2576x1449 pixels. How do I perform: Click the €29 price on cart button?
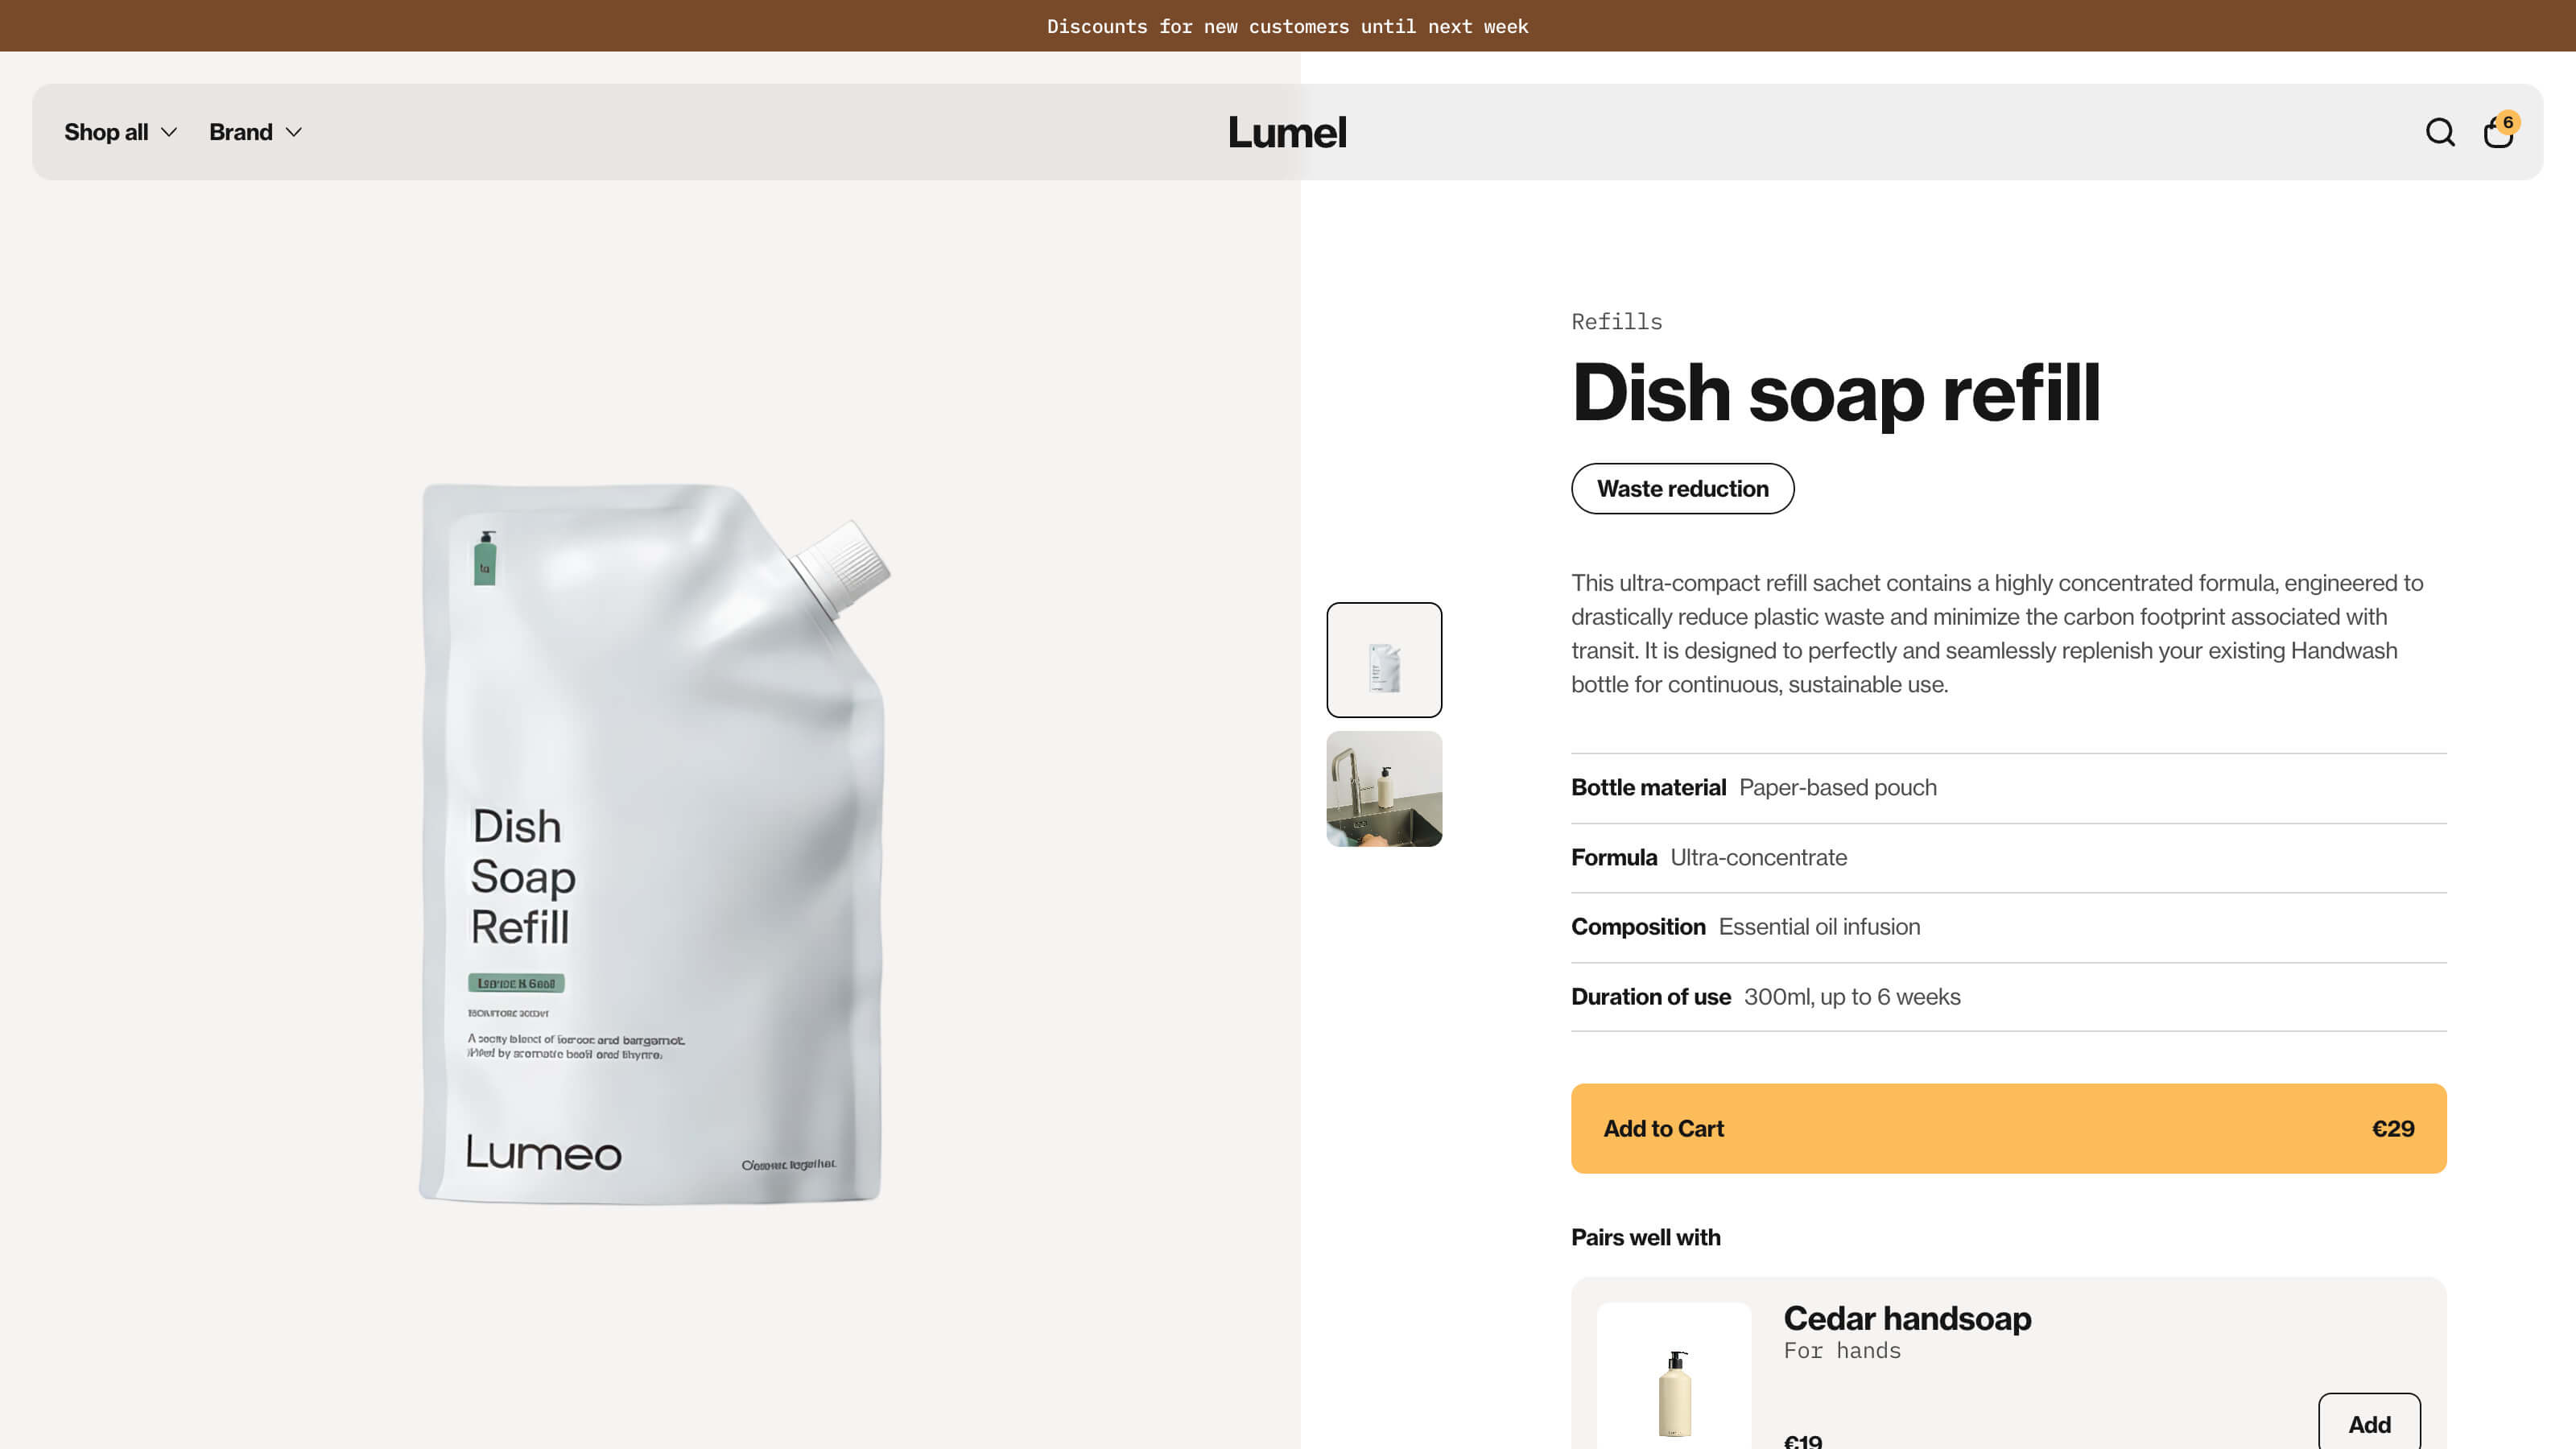tap(2392, 1128)
